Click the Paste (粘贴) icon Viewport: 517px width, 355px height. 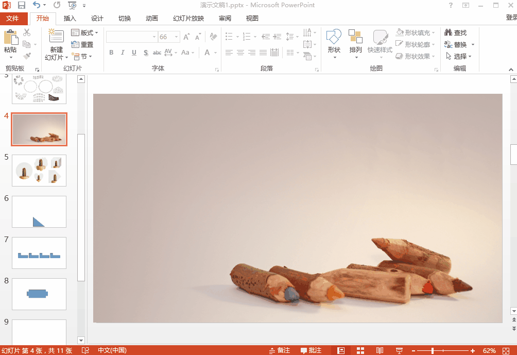pyautogui.click(x=10, y=38)
